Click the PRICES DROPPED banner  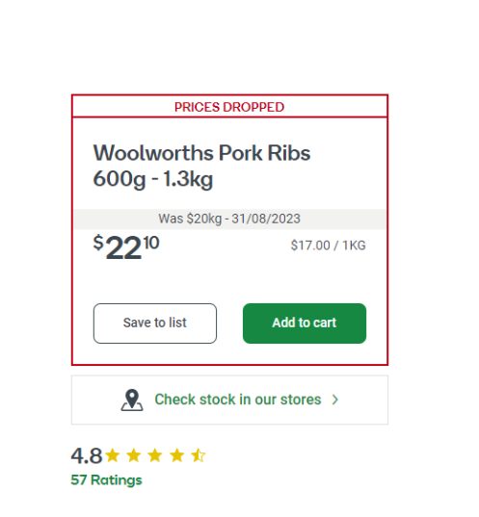click(229, 107)
